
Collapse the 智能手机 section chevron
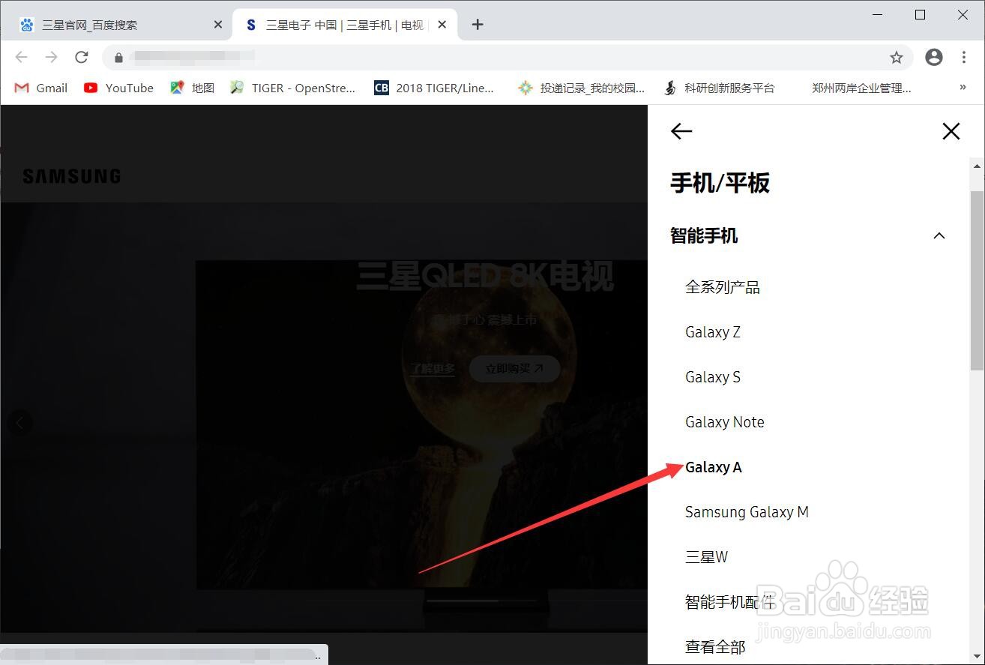pos(939,235)
